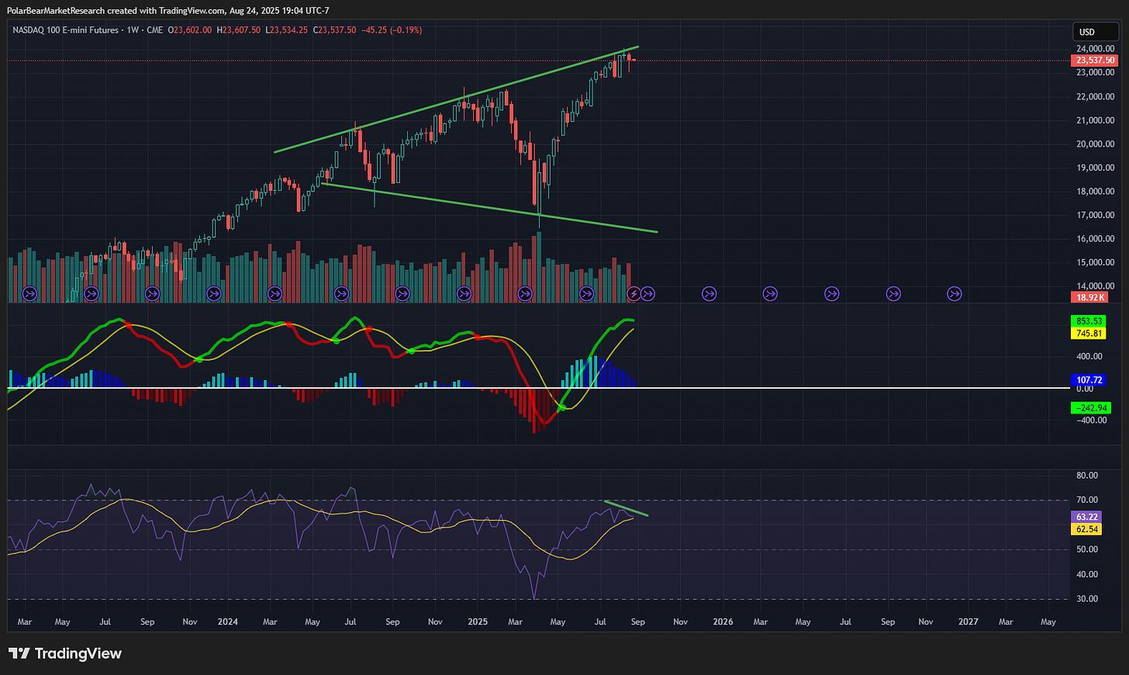Click the lightning bolt event marker icon
Image resolution: width=1129 pixels, height=675 pixels.
(x=634, y=293)
